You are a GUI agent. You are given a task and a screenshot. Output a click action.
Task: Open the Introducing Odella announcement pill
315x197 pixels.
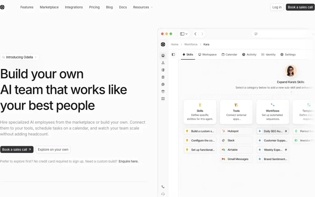[x=20, y=57]
